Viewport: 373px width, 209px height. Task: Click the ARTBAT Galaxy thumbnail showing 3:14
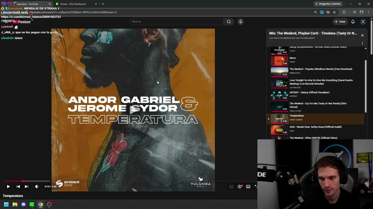coord(279,95)
